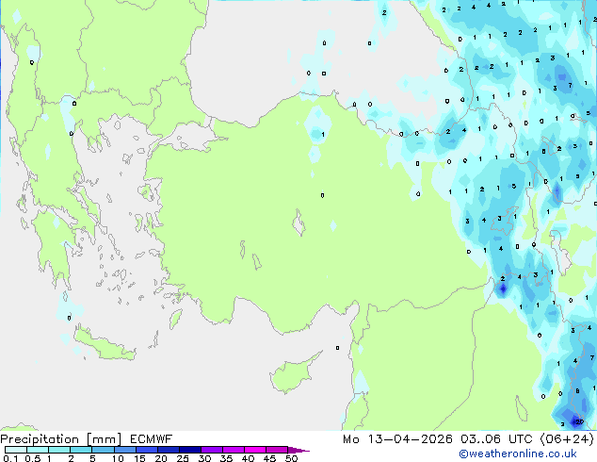
Task: Click the "Precipitation" title text
Action: [40, 439]
